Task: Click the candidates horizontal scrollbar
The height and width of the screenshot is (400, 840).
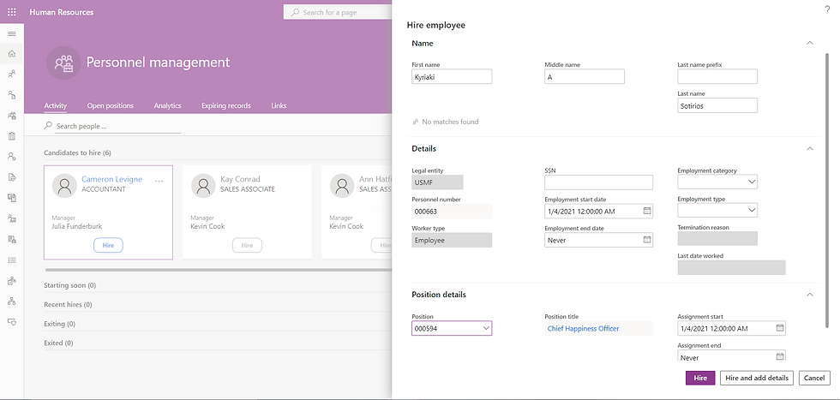Action: coord(219,270)
